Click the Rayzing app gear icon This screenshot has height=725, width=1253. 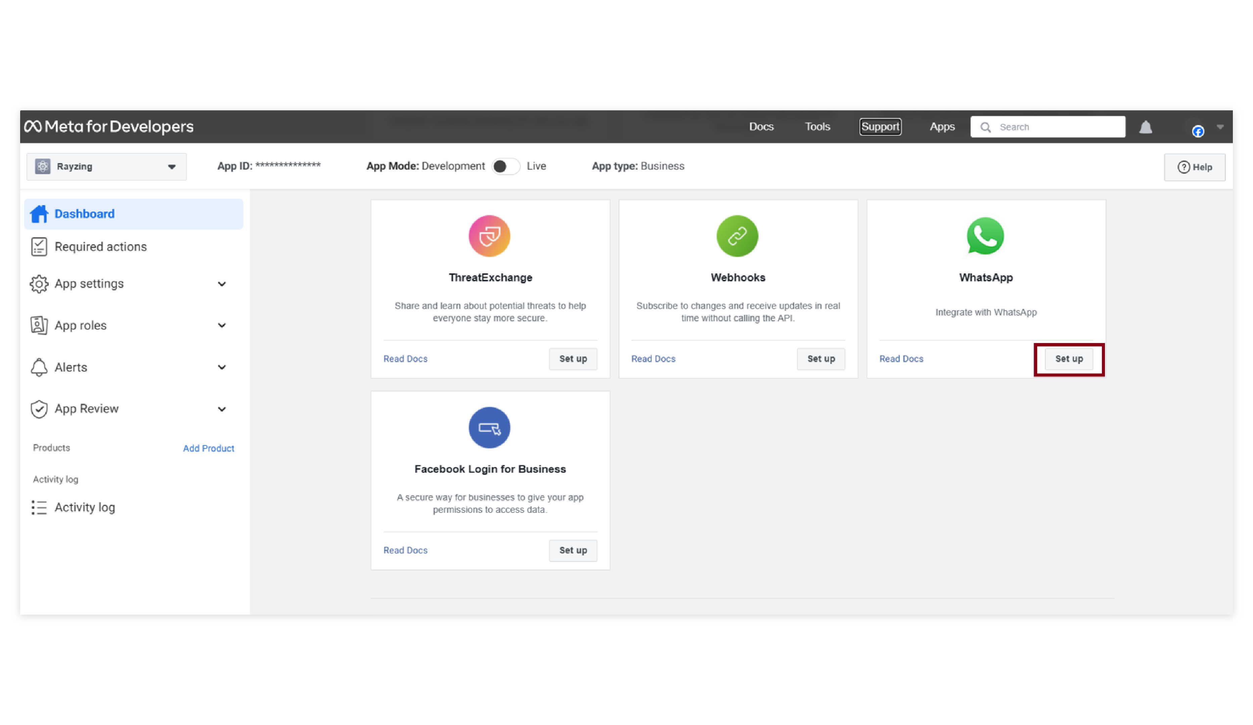(x=43, y=166)
